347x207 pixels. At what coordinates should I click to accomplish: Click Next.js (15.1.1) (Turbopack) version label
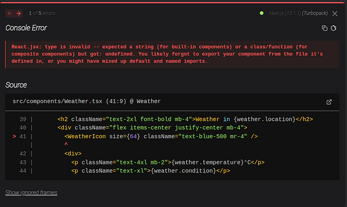click(298, 13)
